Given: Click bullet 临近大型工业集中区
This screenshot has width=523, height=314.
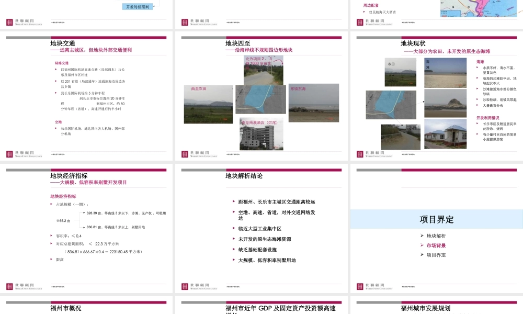Looking at the screenshot, I should 259,229.
